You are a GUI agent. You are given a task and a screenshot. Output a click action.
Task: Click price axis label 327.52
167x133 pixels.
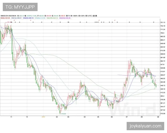click(x=163, y=110)
